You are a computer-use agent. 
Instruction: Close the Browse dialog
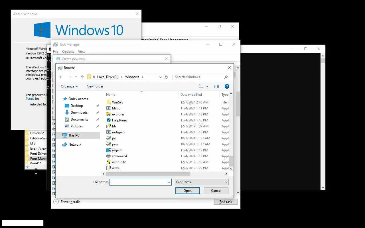(229, 68)
